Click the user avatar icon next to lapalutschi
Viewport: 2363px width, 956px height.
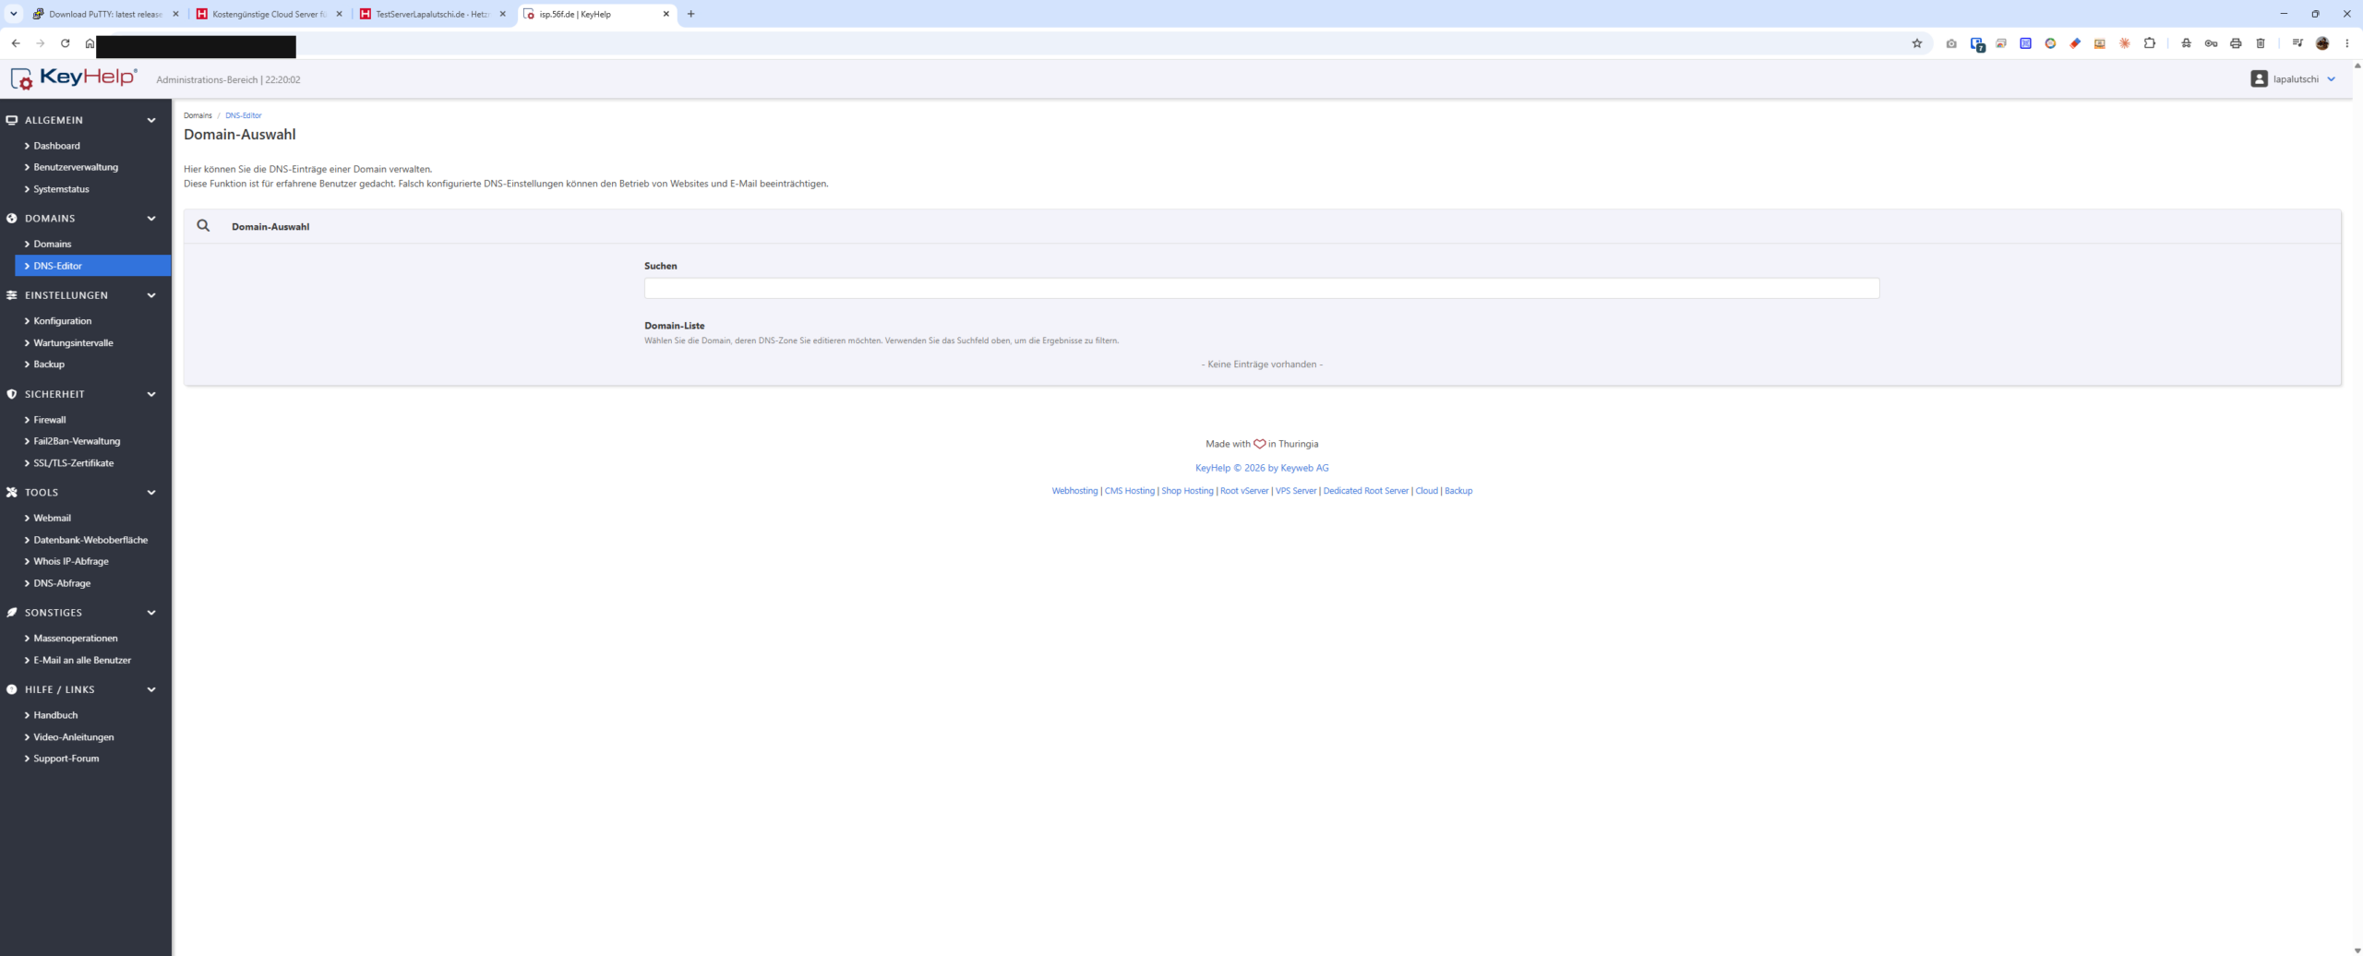[2259, 79]
